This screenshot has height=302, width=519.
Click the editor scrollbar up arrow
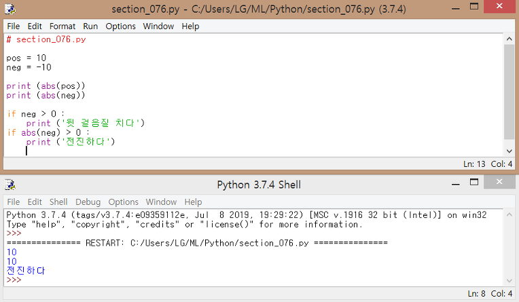click(509, 39)
